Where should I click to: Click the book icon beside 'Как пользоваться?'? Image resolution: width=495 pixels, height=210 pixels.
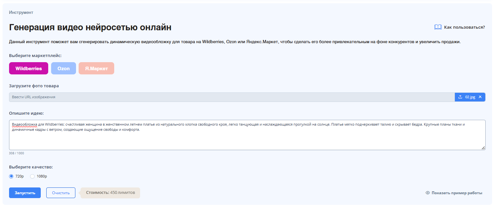pos(438,27)
